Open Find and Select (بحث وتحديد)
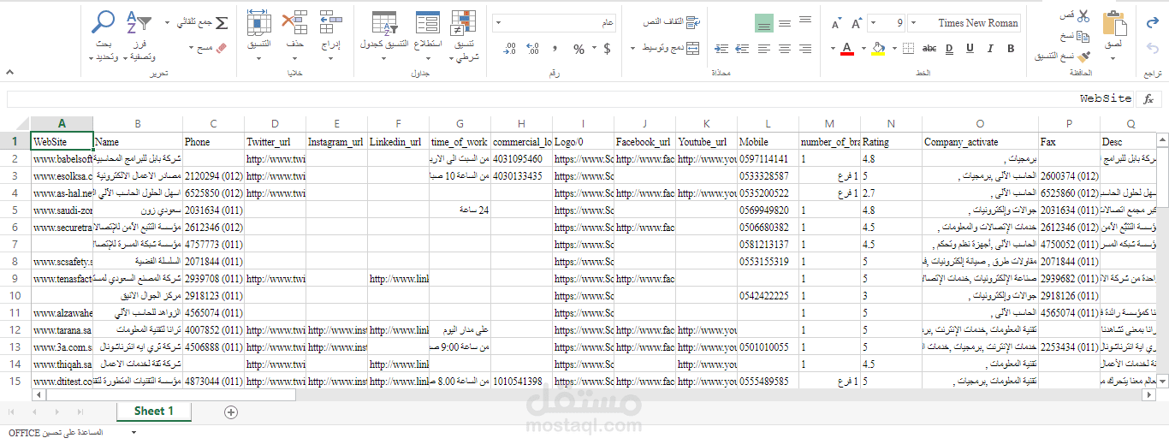Image resolution: width=1169 pixels, height=444 pixels. point(104,37)
